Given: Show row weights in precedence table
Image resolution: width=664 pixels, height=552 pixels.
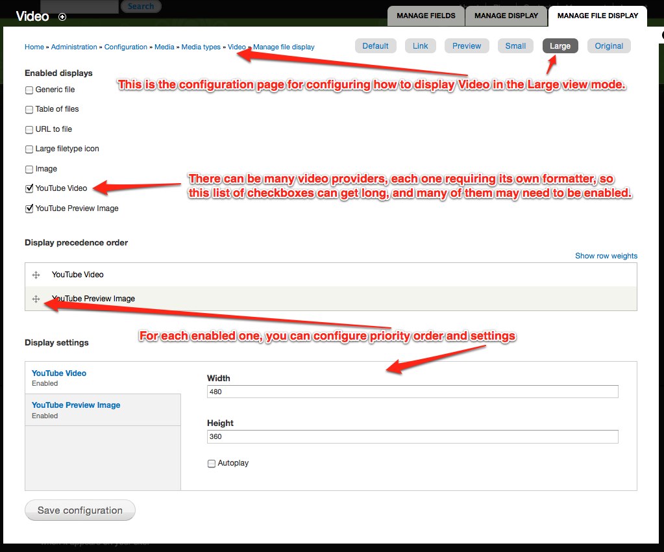Looking at the screenshot, I should [x=606, y=256].
